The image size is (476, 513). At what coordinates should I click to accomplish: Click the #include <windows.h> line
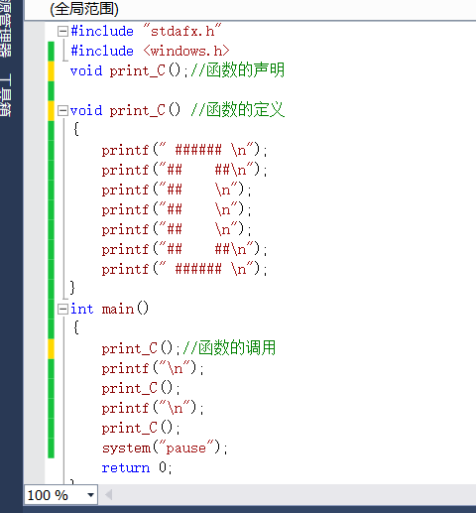(x=150, y=51)
